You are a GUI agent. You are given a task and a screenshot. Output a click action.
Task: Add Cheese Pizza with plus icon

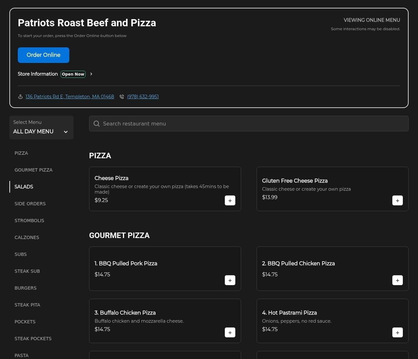(230, 200)
